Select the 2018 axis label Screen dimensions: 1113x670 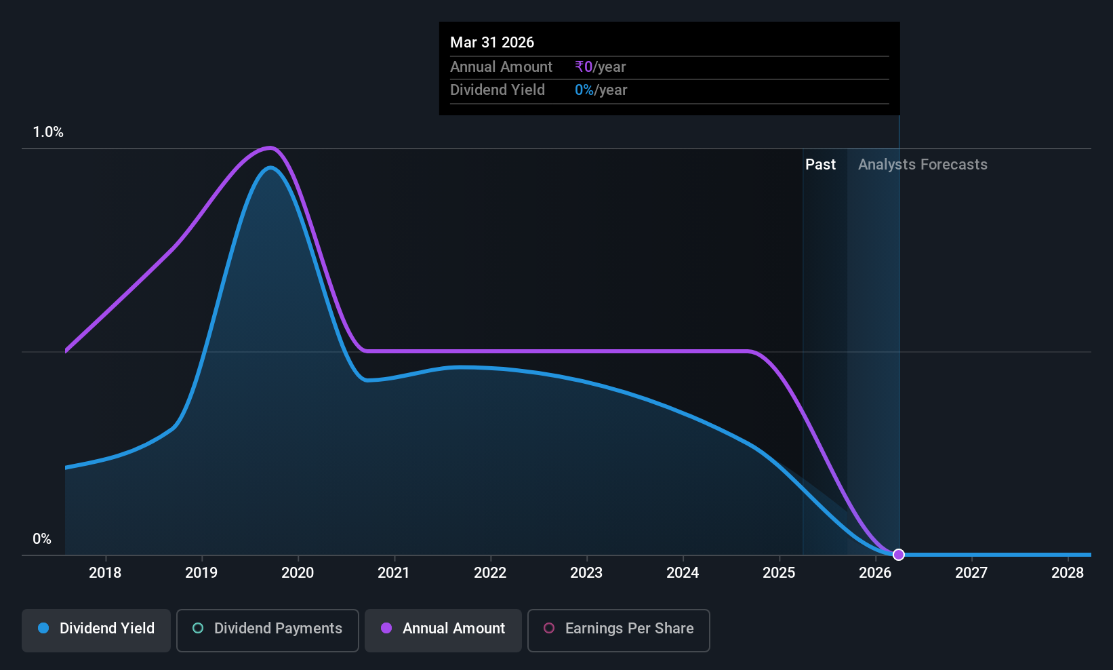(x=105, y=573)
